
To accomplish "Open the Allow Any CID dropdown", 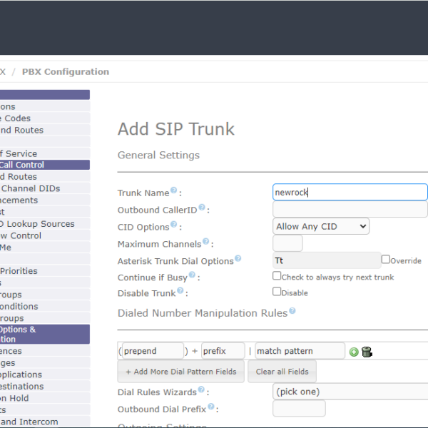I will pyautogui.click(x=321, y=226).
